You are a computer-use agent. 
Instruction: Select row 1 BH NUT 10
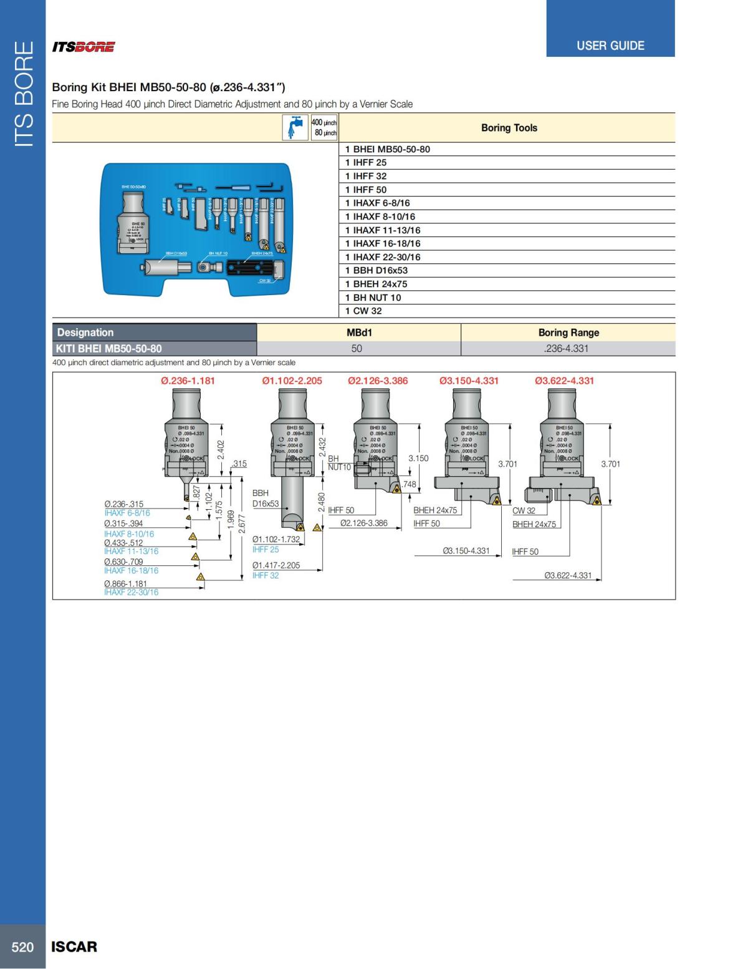[x=507, y=298]
